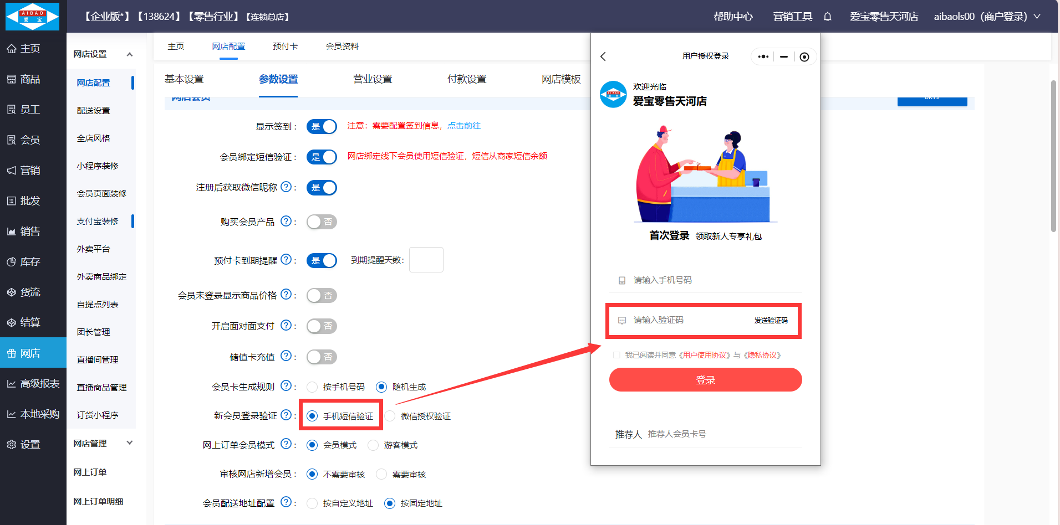Switch to the 主页 page tab
This screenshot has height=525, width=1060.
(x=176, y=47)
